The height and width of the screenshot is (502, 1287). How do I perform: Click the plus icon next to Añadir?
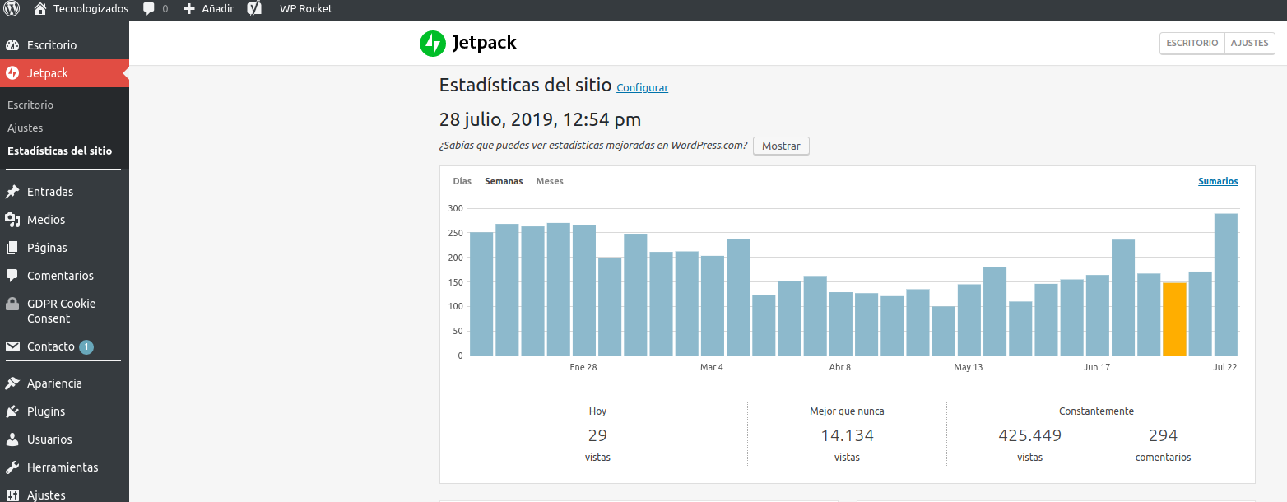[189, 9]
